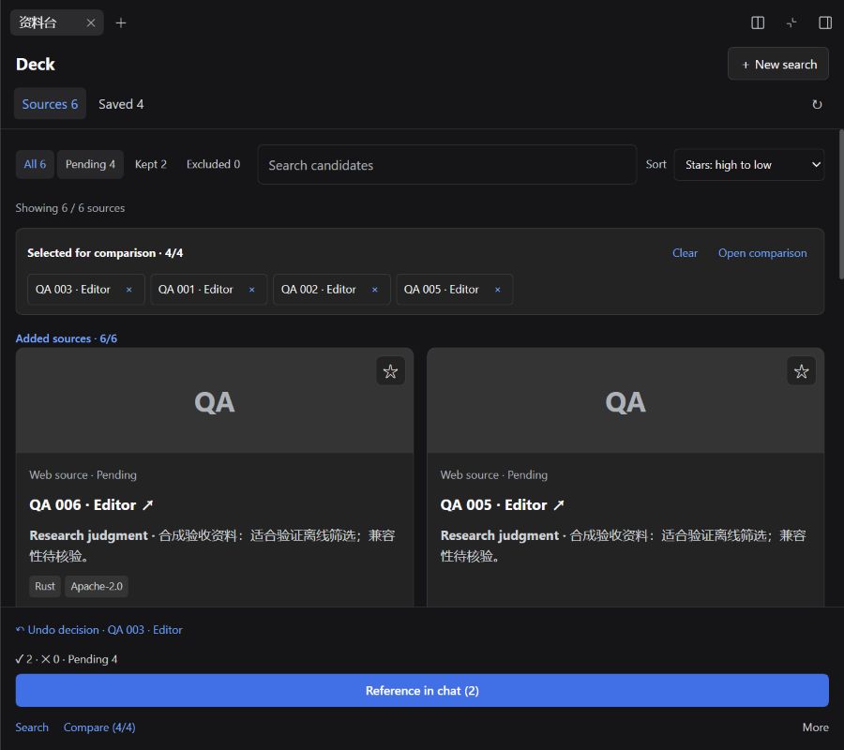844x750 pixels.
Task: Click the QA 006 · Editor title
Action: pyautogui.click(x=83, y=504)
